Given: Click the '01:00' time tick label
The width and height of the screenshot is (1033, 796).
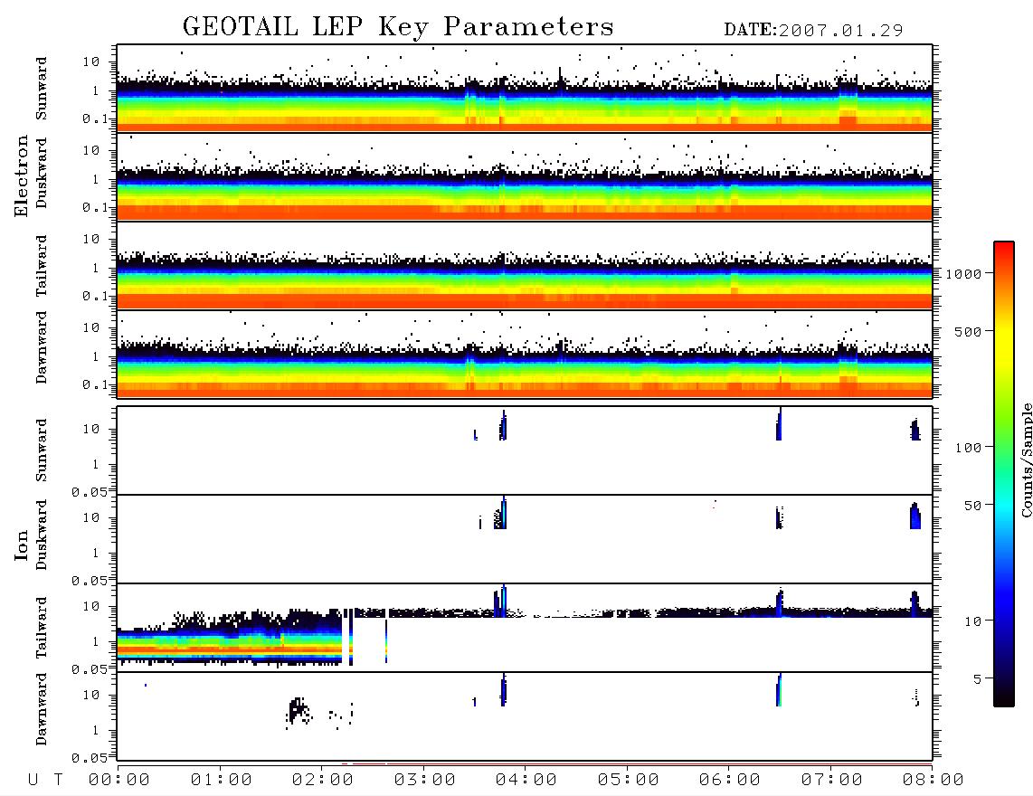Looking at the screenshot, I should [x=222, y=780].
